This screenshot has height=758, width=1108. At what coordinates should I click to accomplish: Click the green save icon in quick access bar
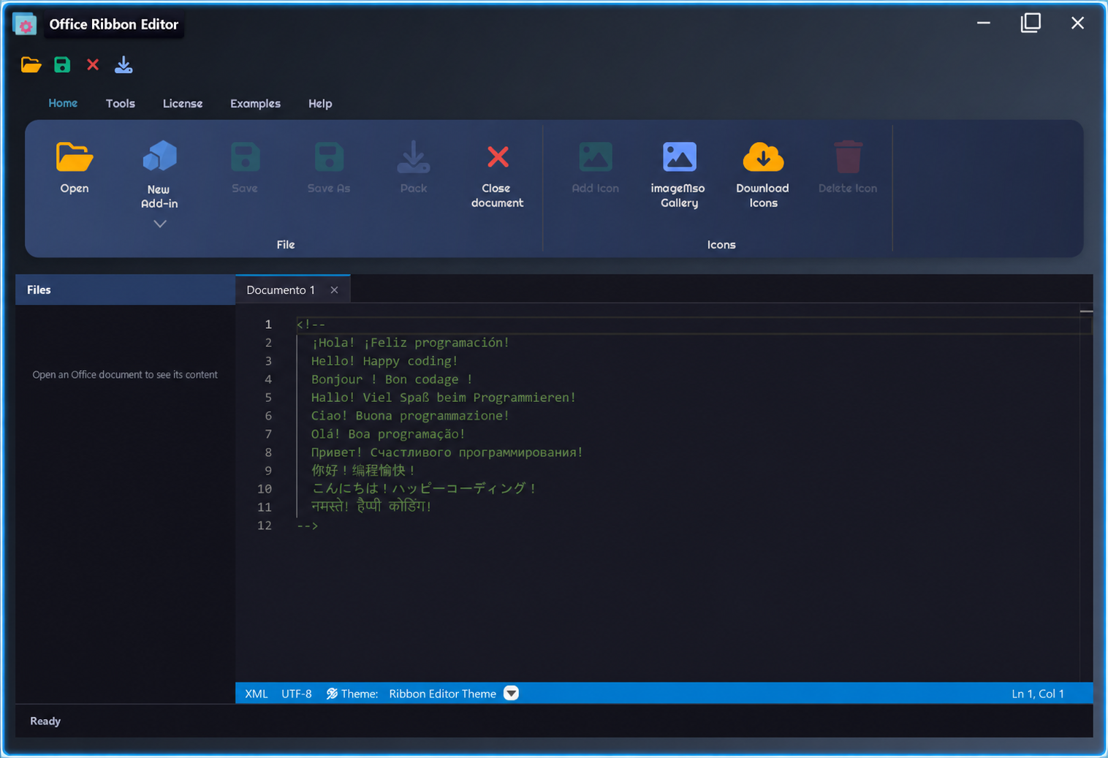pyautogui.click(x=62, y=65)
